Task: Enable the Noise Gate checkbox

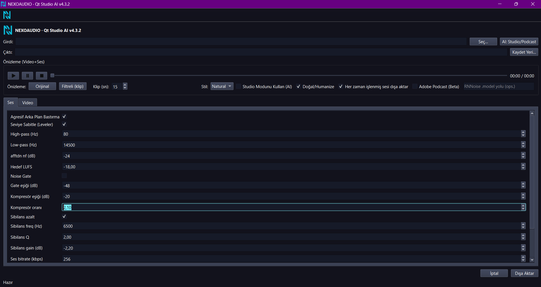Action: point(64,176)
